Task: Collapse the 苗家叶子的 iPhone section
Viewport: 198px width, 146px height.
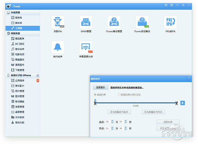Action: click(x=23, y=75)
